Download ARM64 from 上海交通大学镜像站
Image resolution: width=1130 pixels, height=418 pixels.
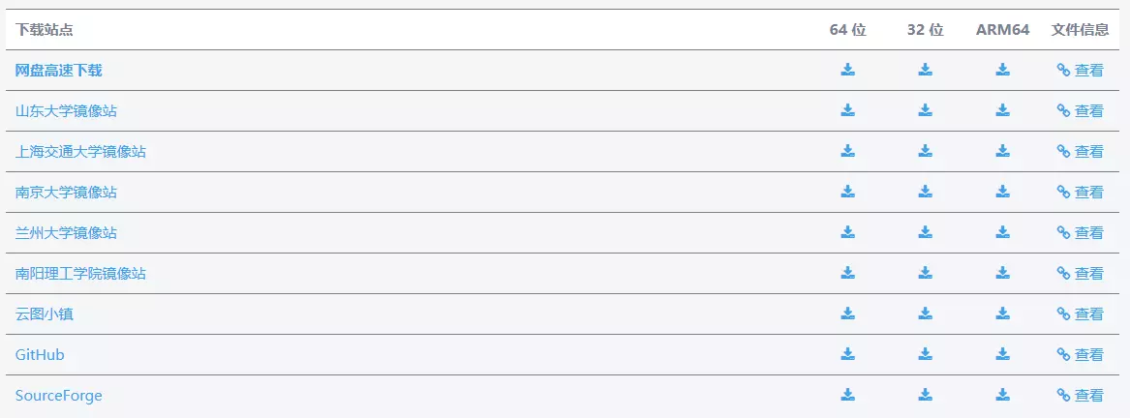click(x=1002, y=151)
